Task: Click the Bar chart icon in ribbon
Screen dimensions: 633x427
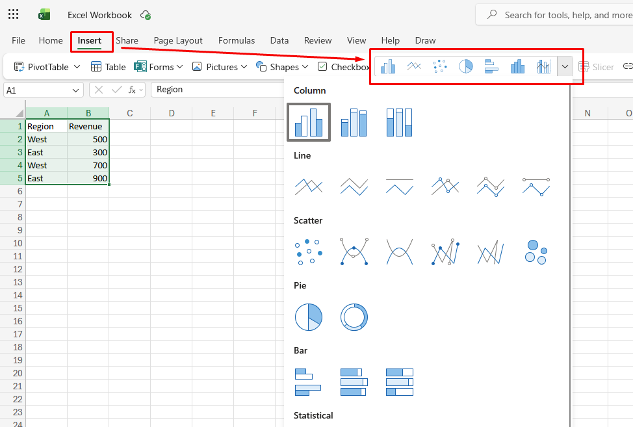Action: click(491, 66)
